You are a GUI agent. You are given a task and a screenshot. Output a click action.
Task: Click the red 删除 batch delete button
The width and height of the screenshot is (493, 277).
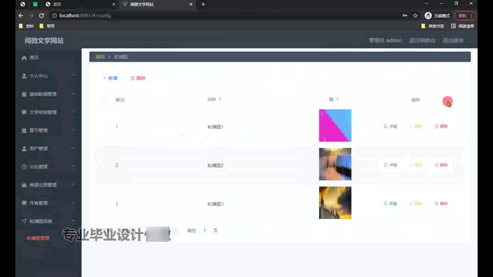tap(138, 78)
